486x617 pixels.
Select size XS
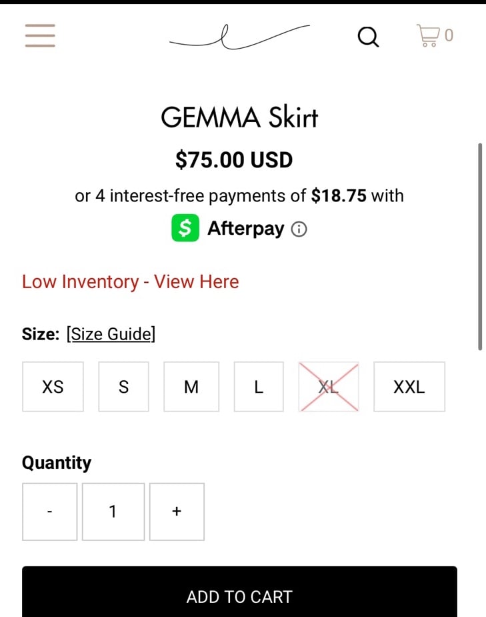click(53, 387)
